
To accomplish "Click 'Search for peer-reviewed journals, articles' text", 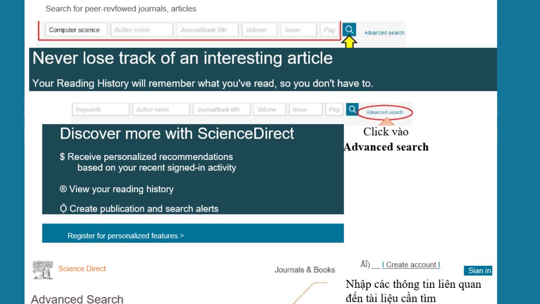I will point(121,9).
